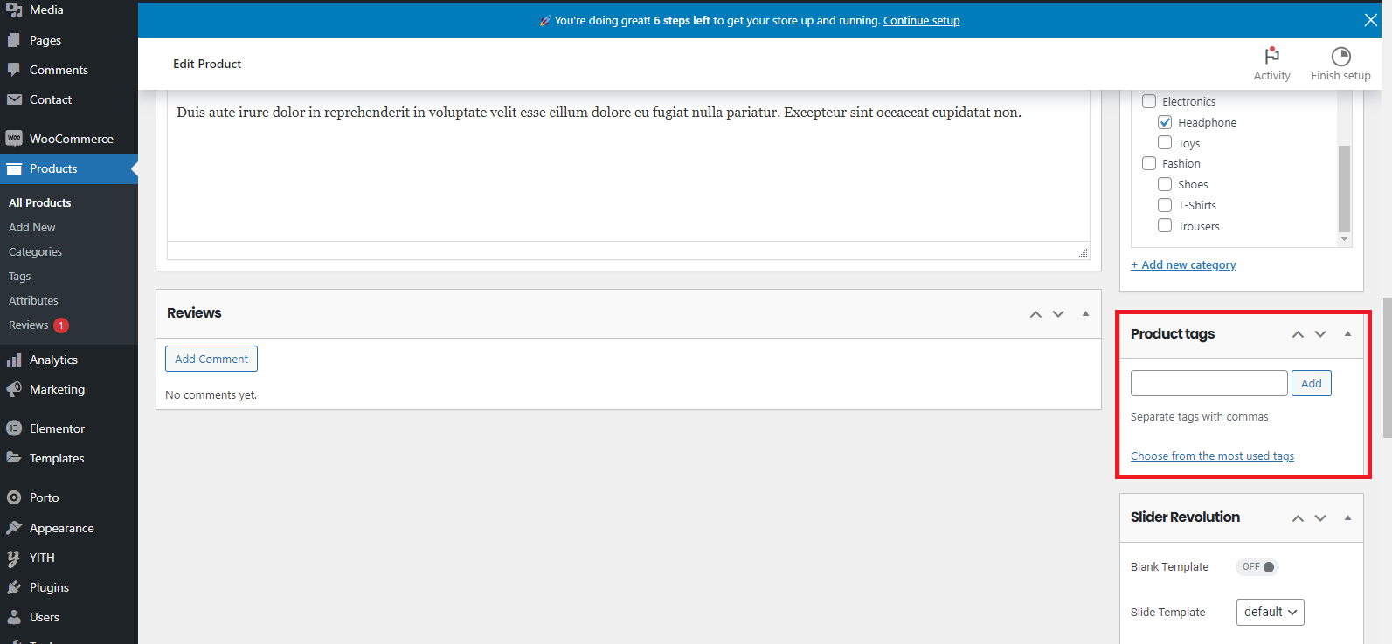The image size is (1392, 644).
Task: Click the Plugins plug icon
Action: (14, 587)
